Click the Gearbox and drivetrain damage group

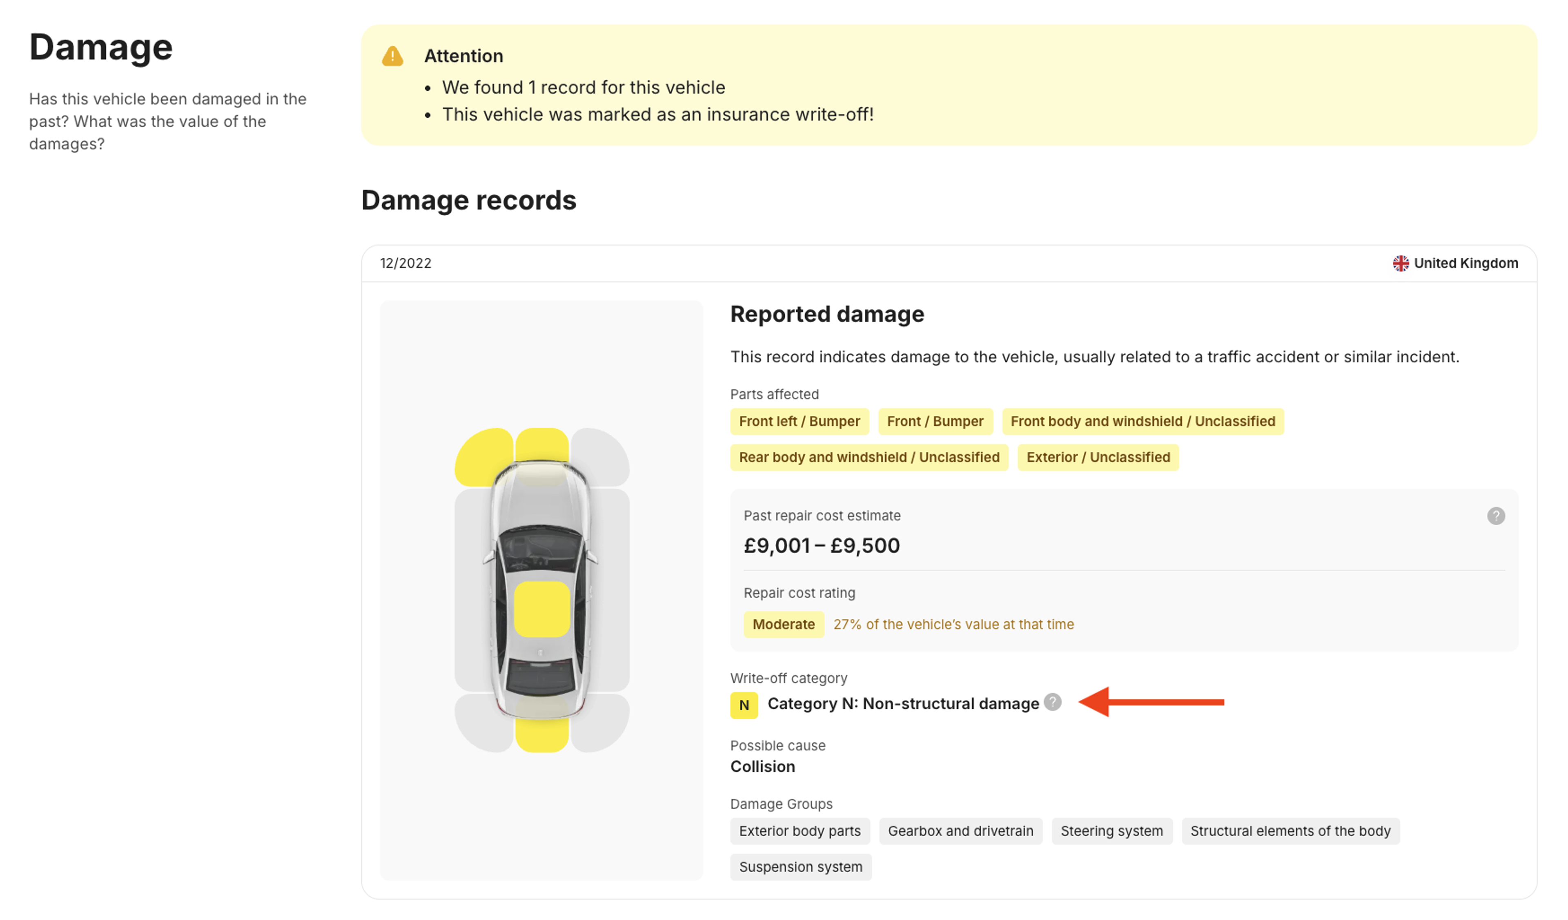[x=960, y=831]
